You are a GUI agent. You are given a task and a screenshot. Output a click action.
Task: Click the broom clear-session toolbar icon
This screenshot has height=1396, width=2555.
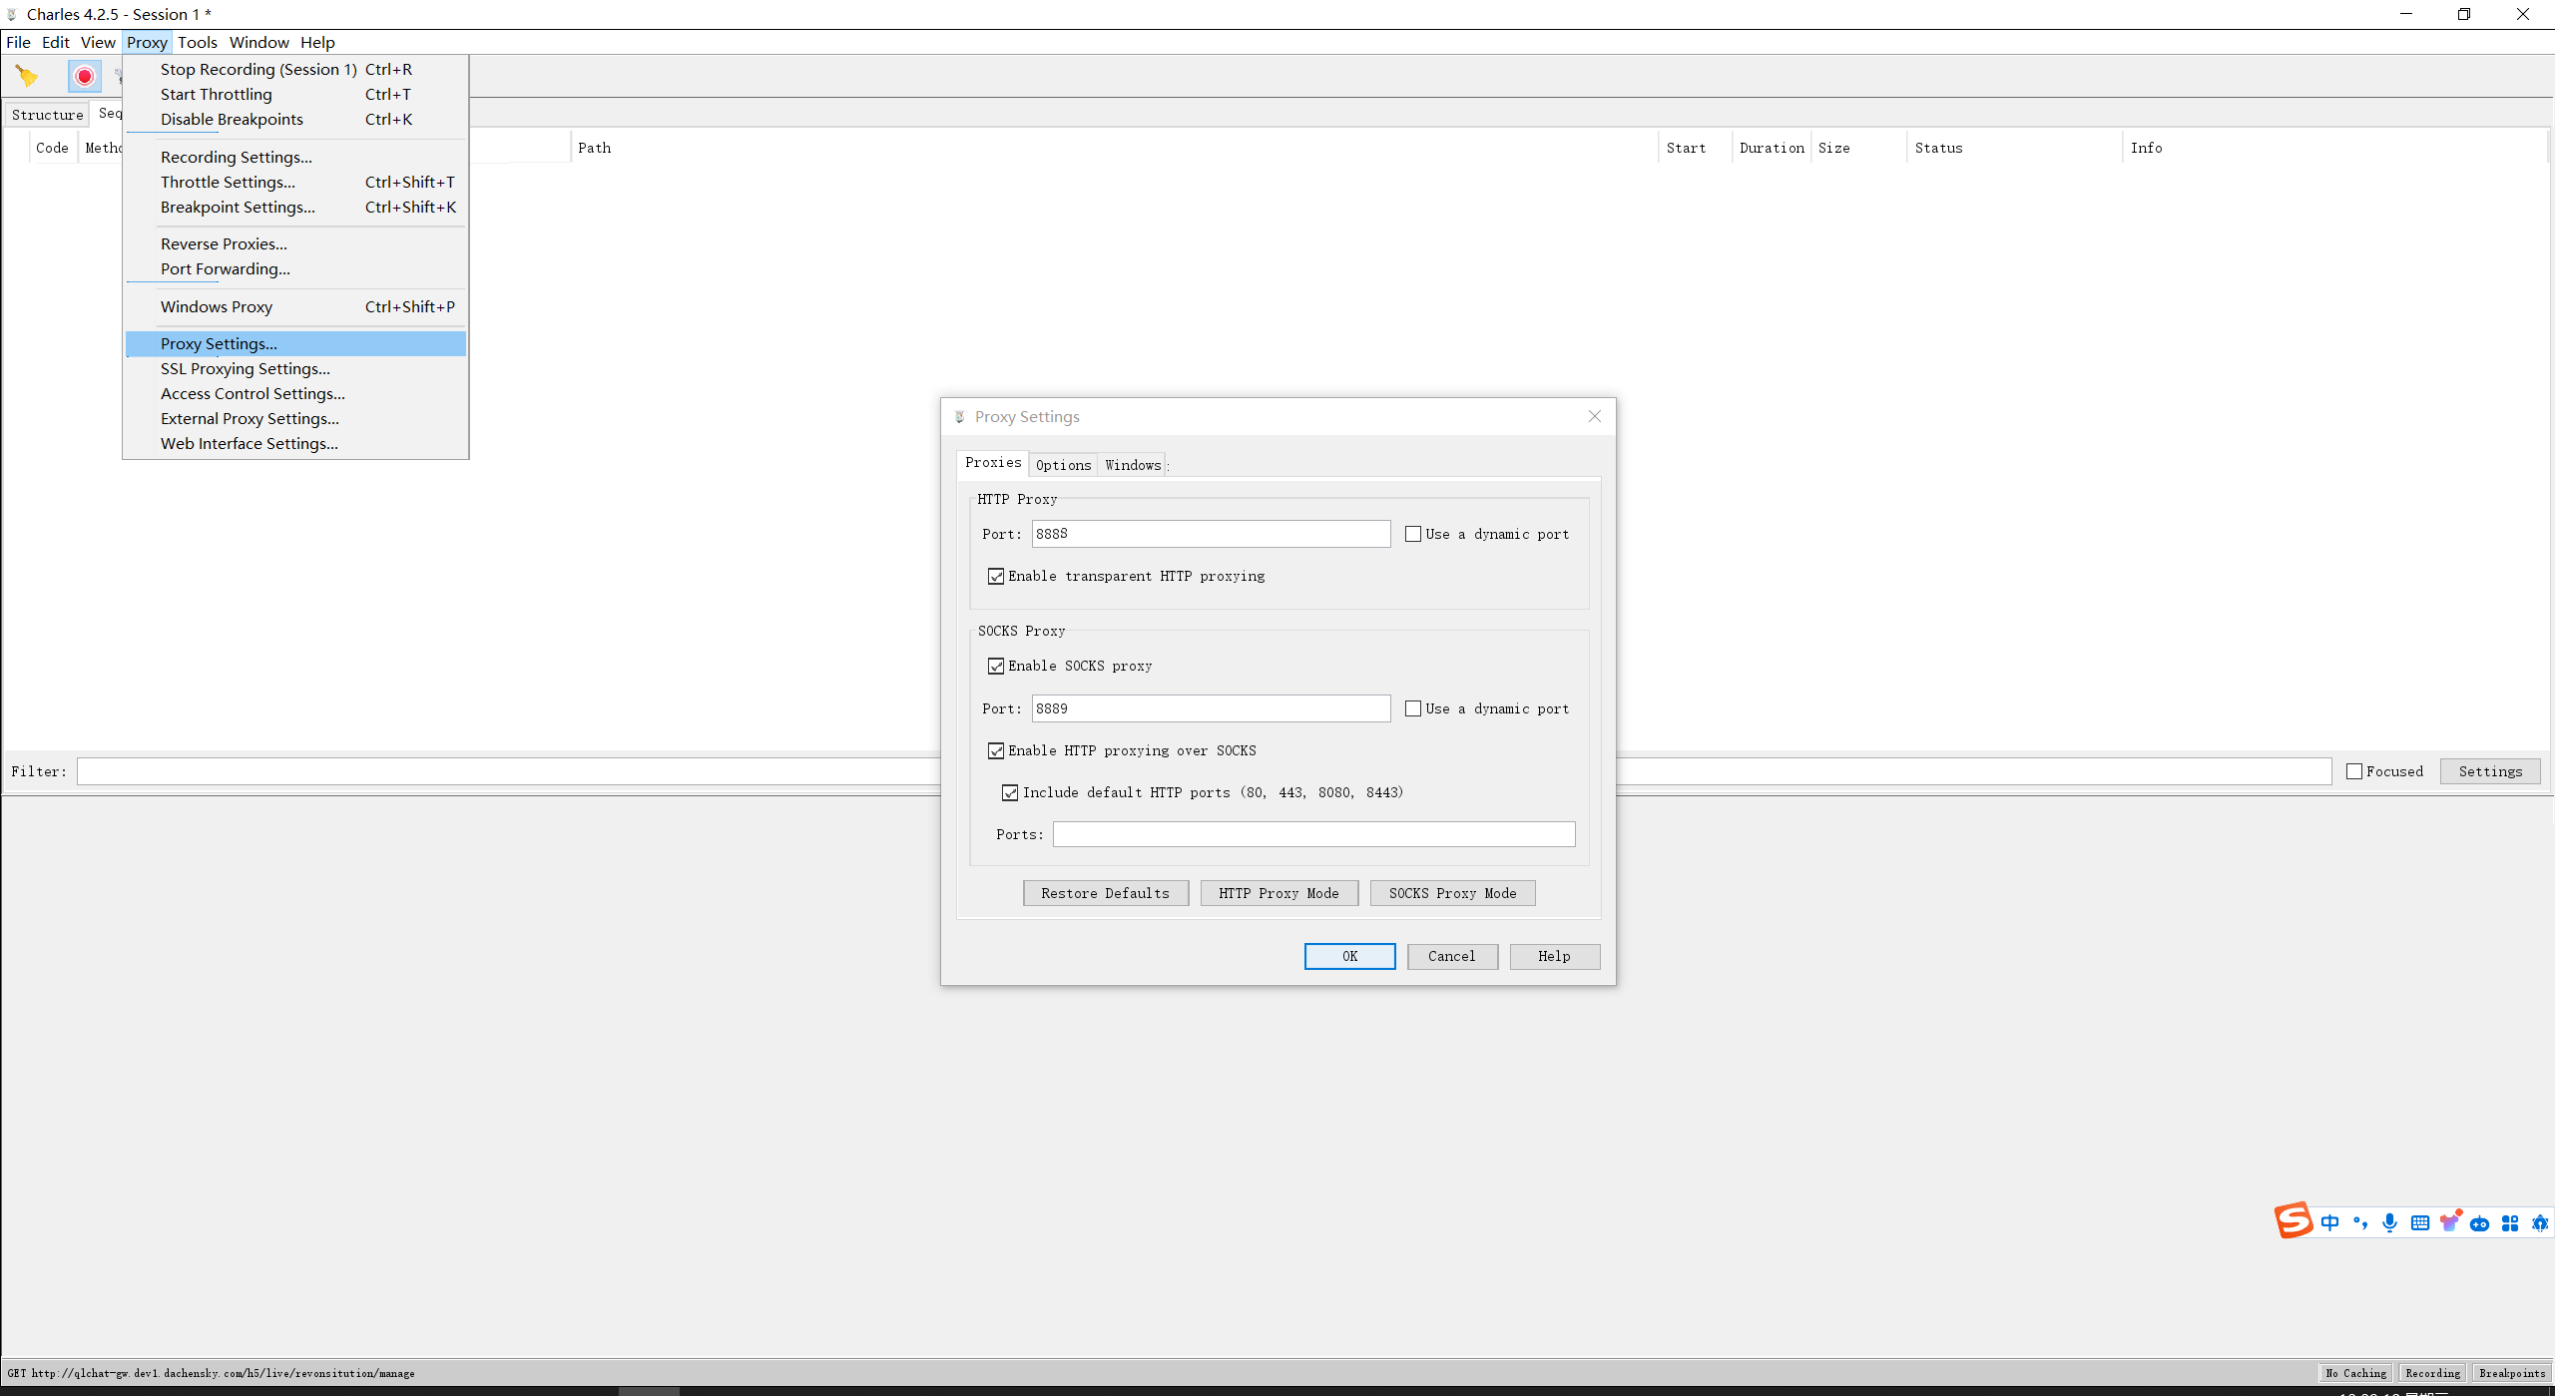(x=27, y=76)
